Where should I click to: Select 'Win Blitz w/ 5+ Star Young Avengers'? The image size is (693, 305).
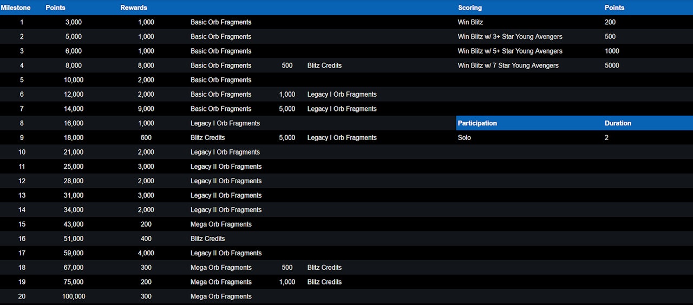pyautogui.click(x=510, y=51)
